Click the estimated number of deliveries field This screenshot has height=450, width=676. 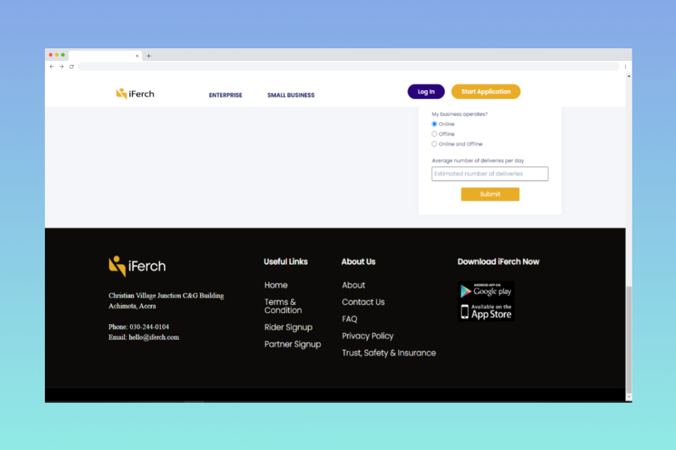tap(490, 174)
